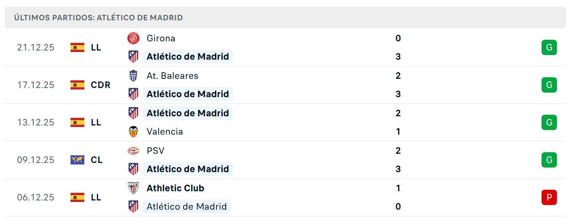Screen dimensions: 573x223
Task: Click the Athletic Club crest icon
Action: (133, 188)
